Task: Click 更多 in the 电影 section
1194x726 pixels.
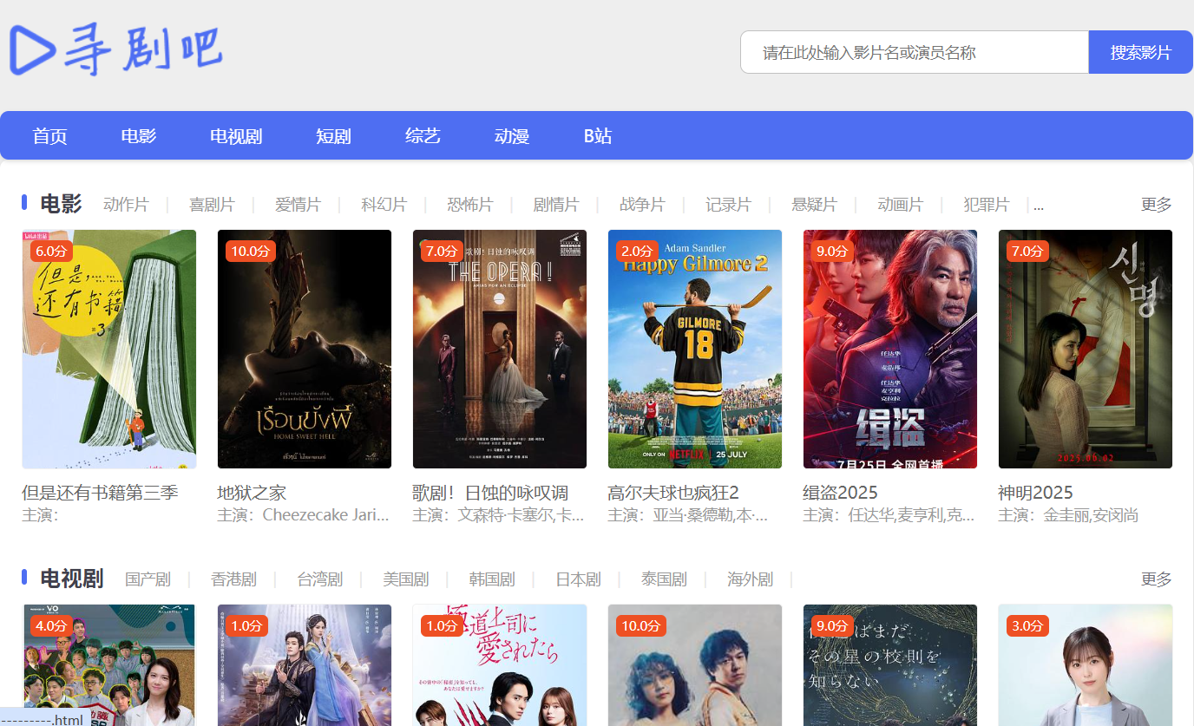Action: point(1156,205)
